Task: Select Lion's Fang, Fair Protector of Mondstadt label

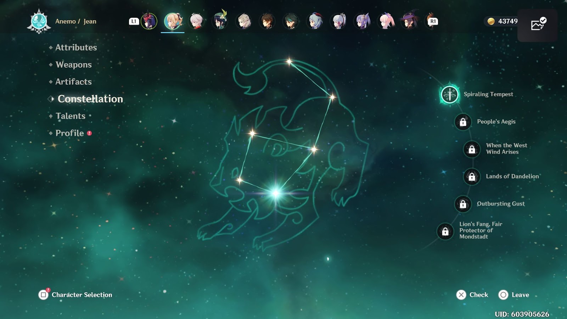Action: (x=481, y=230)
